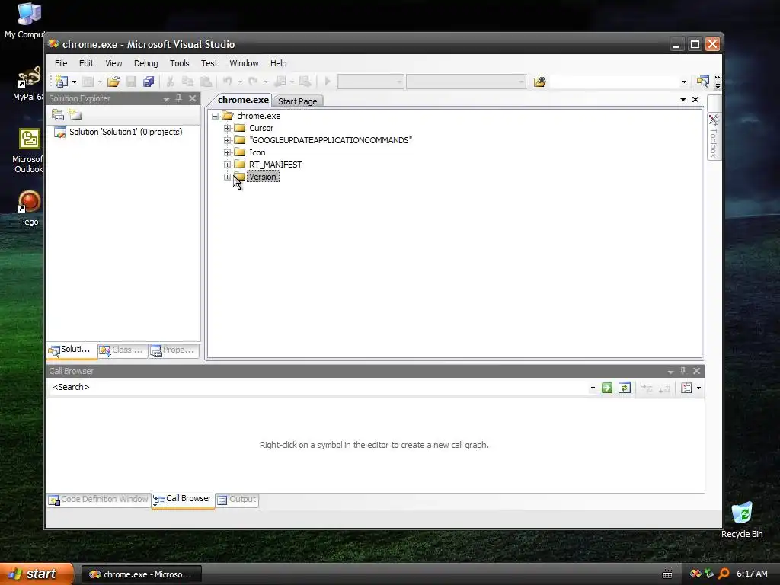The width and height of the screenshot is (780, 585).
Task: Open the Toolbox side tab
Action: pyautogui.click(x=714, y=136)
